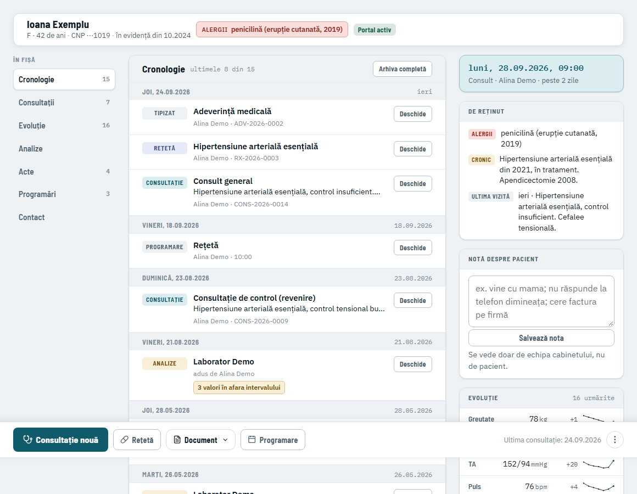Click the Portal activ badge
Viewport: 637px width, 494px height.
375,30
